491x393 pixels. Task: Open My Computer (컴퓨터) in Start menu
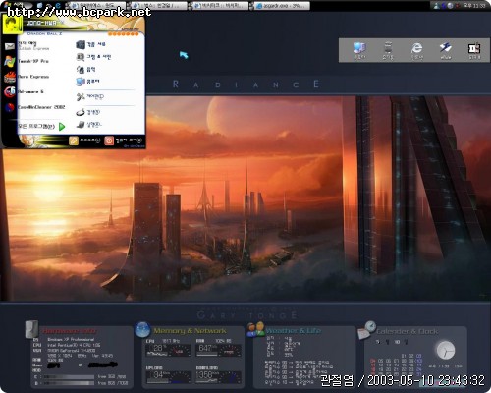[87, 82]
